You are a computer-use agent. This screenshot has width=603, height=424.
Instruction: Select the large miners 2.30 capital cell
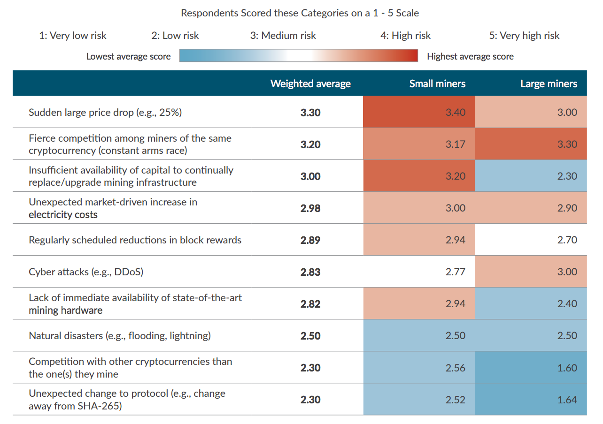(x=531, y=176)
